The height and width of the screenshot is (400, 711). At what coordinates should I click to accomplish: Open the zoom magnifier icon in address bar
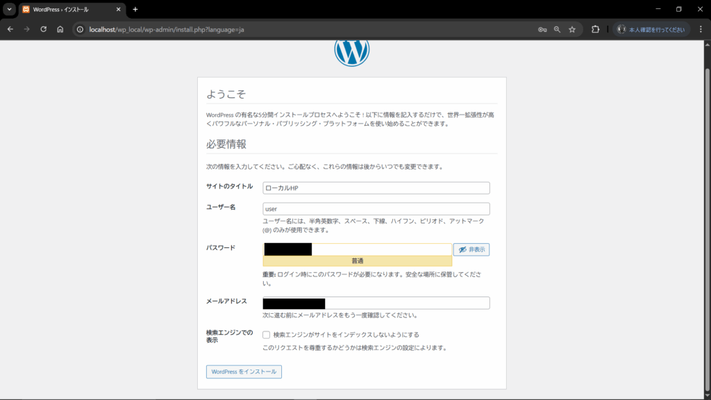[558, 29]
